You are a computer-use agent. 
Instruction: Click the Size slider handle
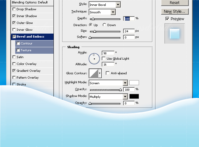pyautogui.click(x=95, y=31)
